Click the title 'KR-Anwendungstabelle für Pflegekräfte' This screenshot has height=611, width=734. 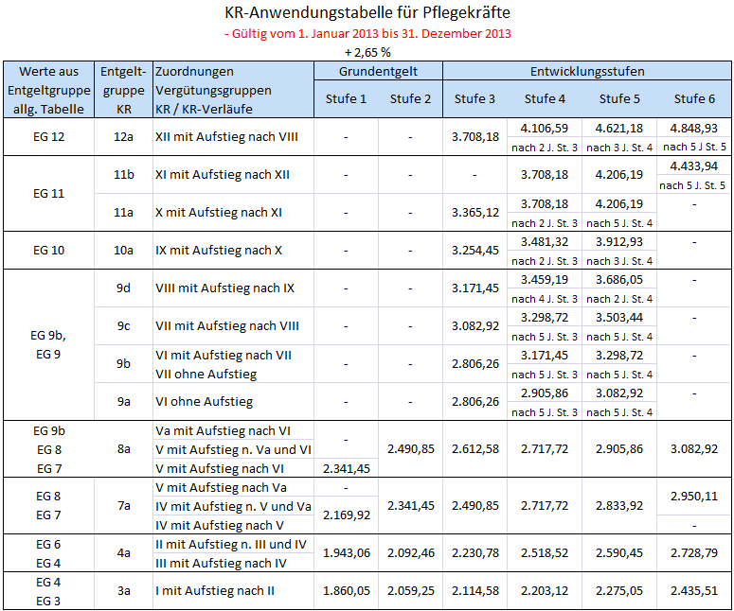[x=367, y=12]
